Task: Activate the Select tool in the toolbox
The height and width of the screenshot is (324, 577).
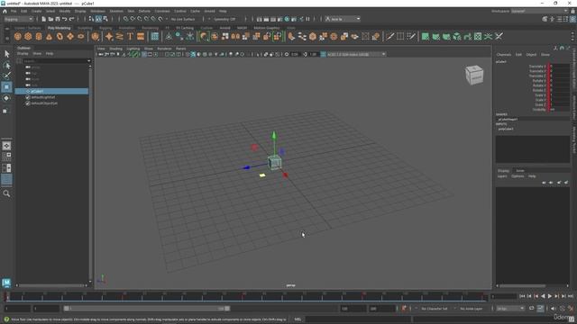Action: tap(6, 54)
